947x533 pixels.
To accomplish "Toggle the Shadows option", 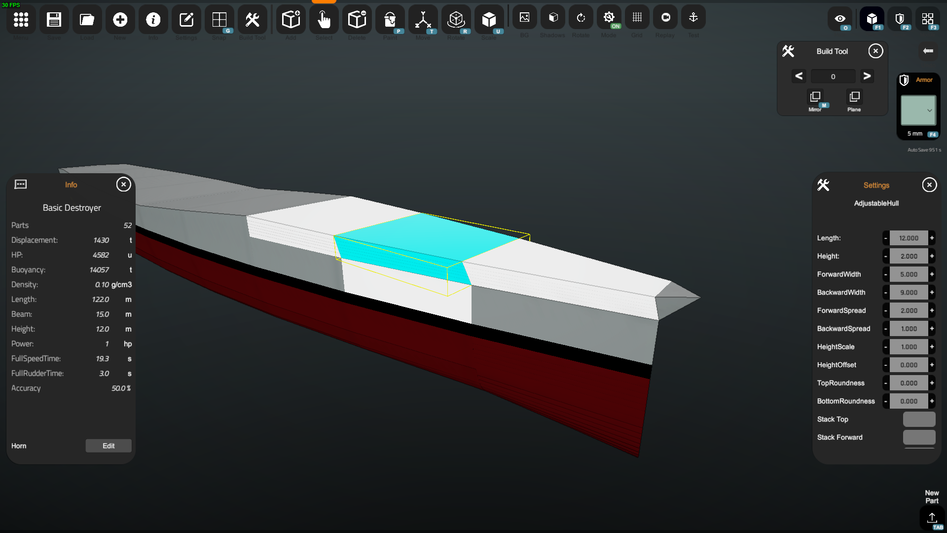I will click(x=553, y=18).
